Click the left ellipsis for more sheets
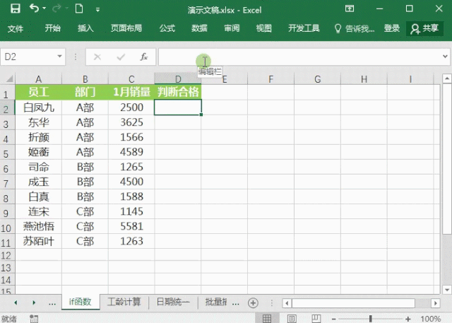Viewport: 452px width, 323px height. 52,303
